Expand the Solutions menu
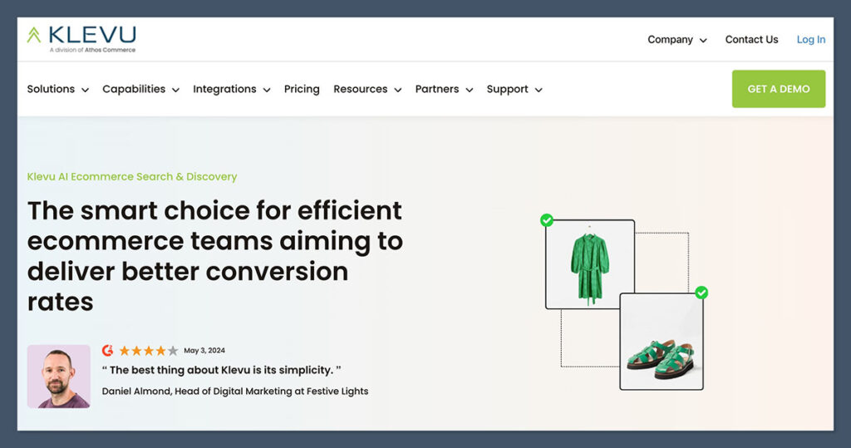 (57, 89)
